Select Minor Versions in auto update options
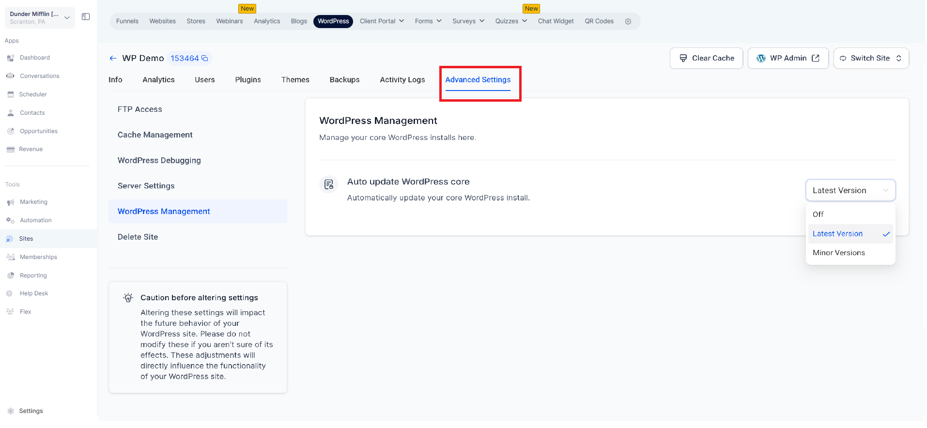The width and height of the screenshot is (927, 428). [x=850, y=253]
